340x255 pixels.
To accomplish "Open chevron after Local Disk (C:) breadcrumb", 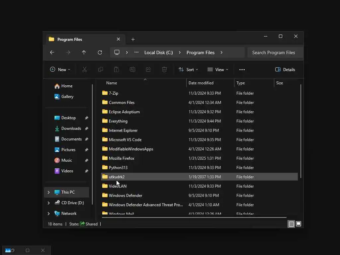I will click(180, 52).
